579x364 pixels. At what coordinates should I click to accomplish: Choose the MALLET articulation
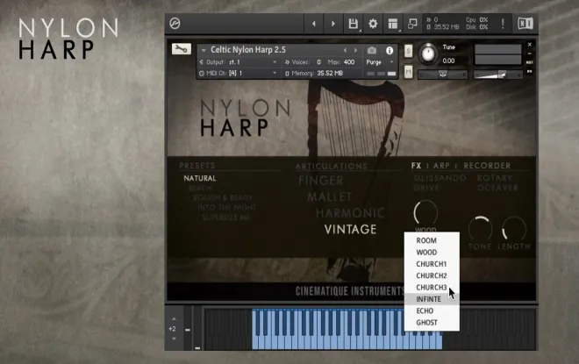(x=329, y=197)
